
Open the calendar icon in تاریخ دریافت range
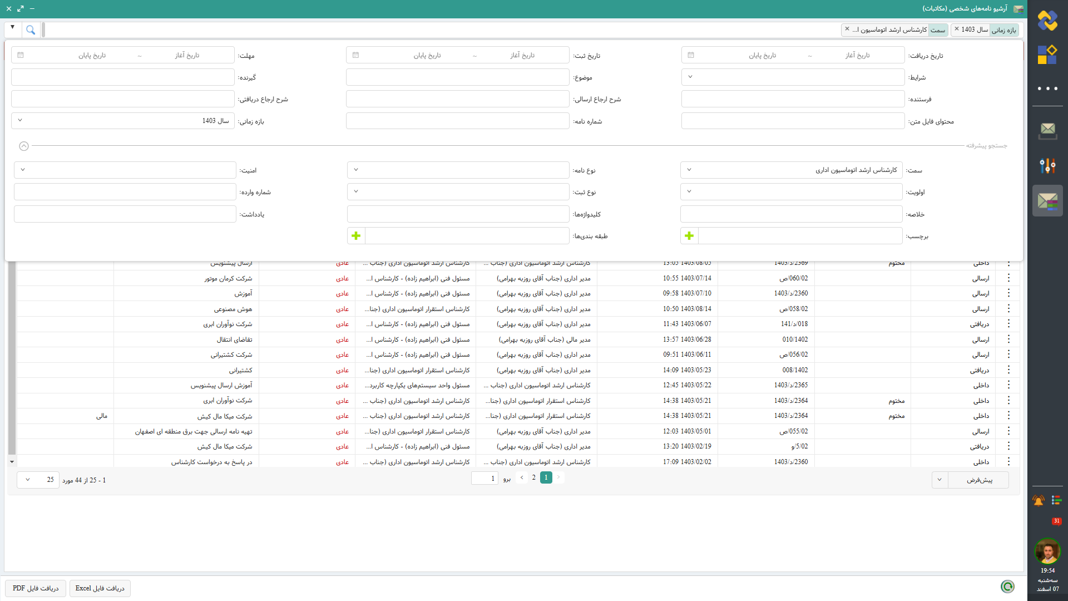click(x=691, y=55)
